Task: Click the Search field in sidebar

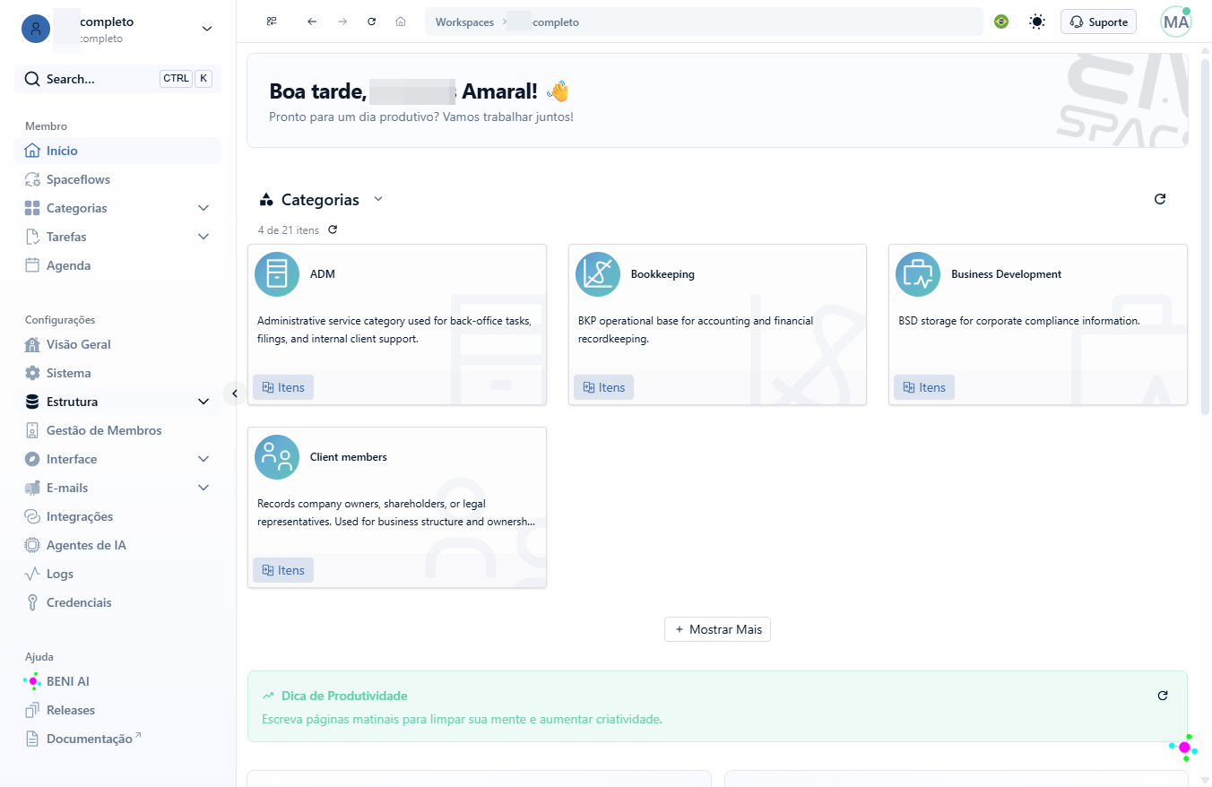Action: (117, 79)
